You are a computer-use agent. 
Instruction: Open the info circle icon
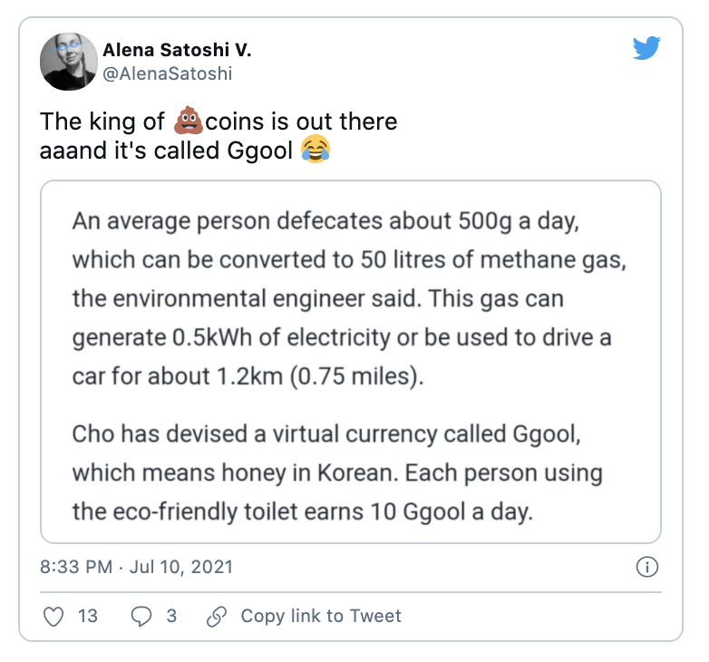click(646, 568)
